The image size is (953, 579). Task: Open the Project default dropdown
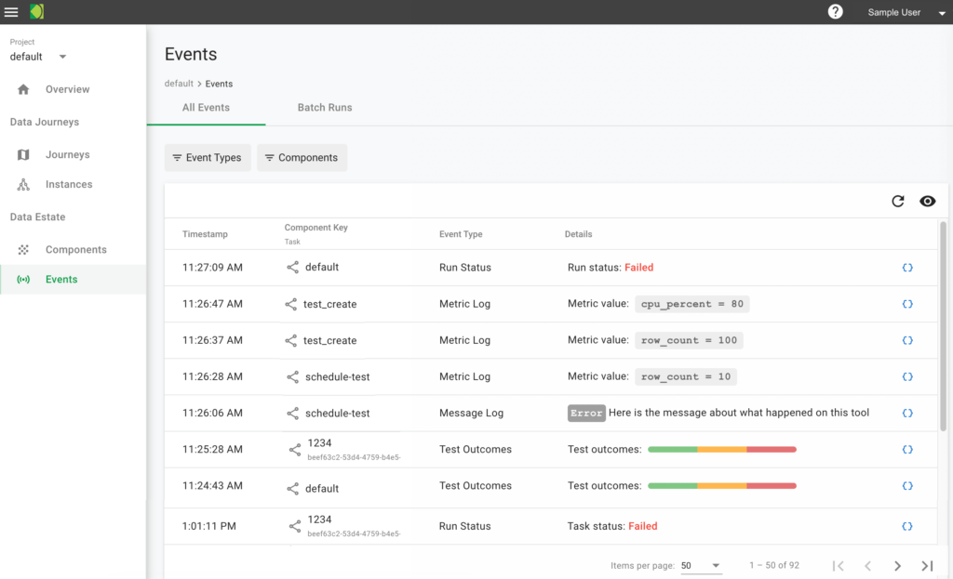tap(37, 56)
